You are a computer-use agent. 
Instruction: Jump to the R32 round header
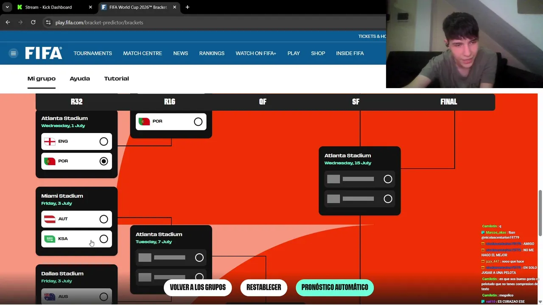tap(76, 102)
